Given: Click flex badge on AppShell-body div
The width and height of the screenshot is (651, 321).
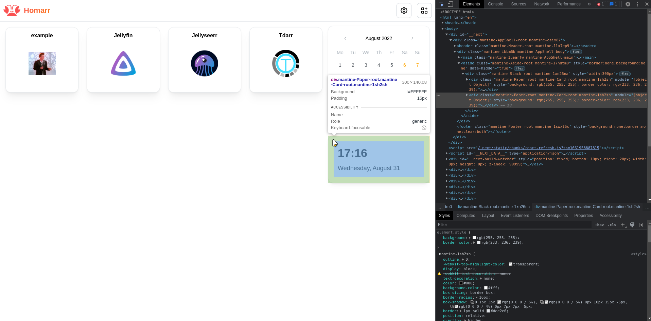Looking at the screenshot, I should coord(576,52).
